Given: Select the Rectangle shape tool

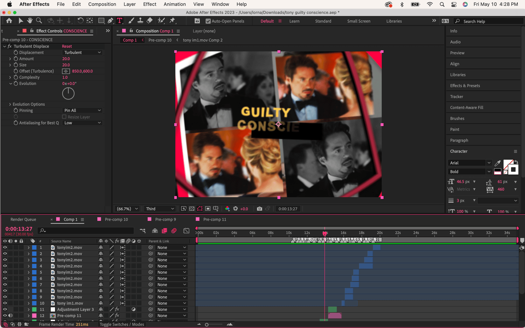Looking at the screenshot, I should click(x=101, y=21).
